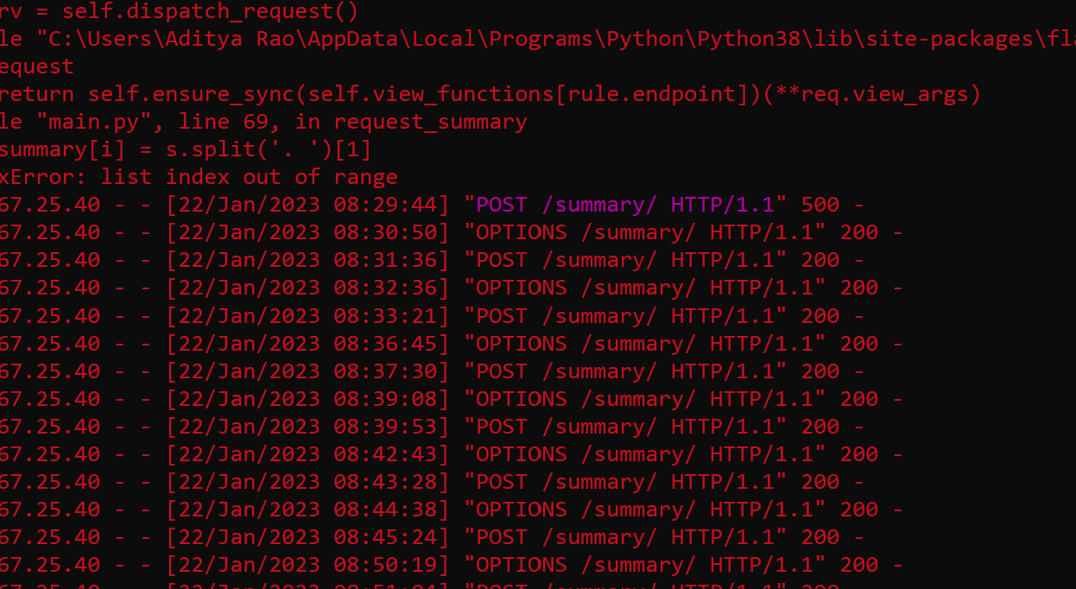This screenshot has height=589, width=1076.
Task: Click the 08:31:36 POST /summary/ log line
Action: [432, 260]
